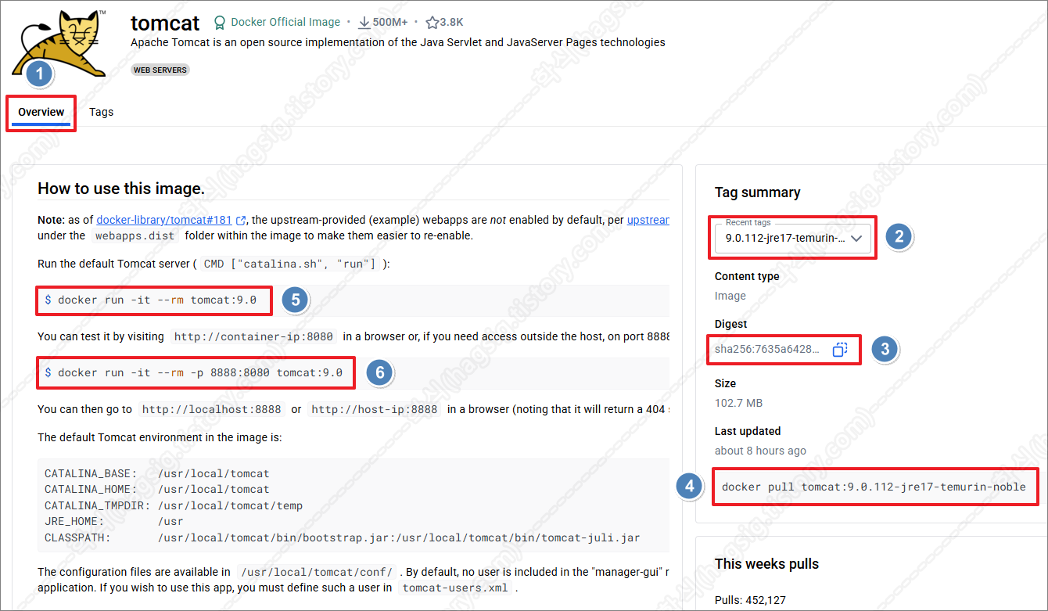Click the 'about 8 hours ago' text

760,451
